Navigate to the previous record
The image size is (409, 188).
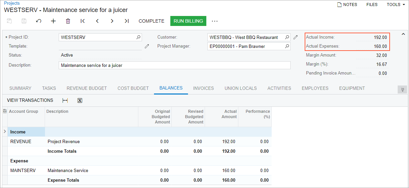[x=97, y=21]
